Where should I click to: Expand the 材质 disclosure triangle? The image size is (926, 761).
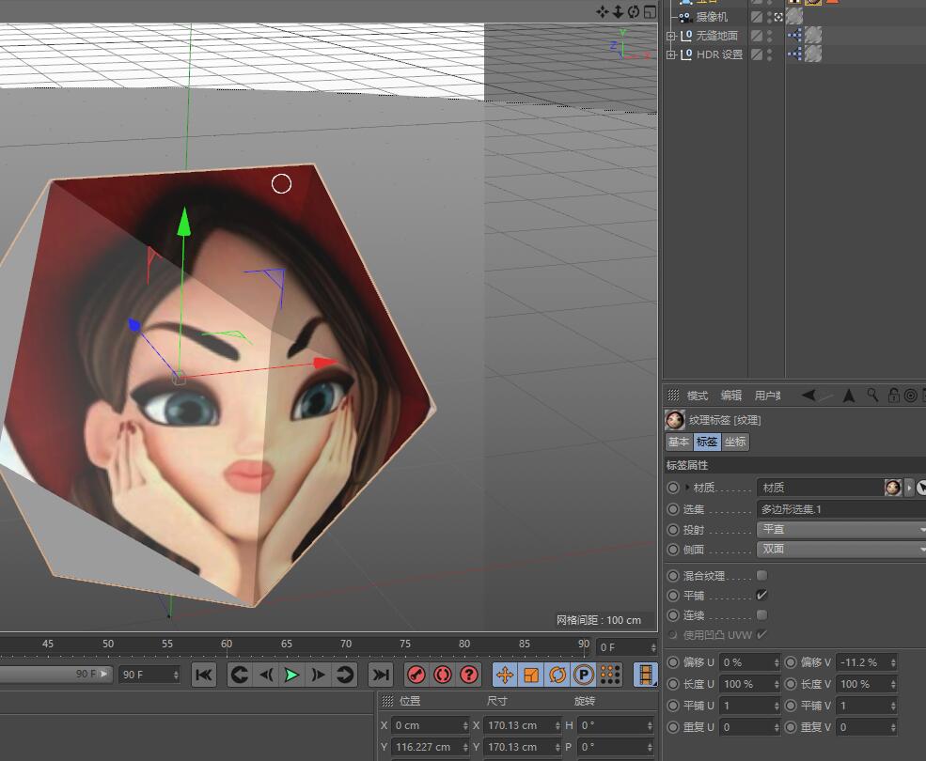[687, 488]
